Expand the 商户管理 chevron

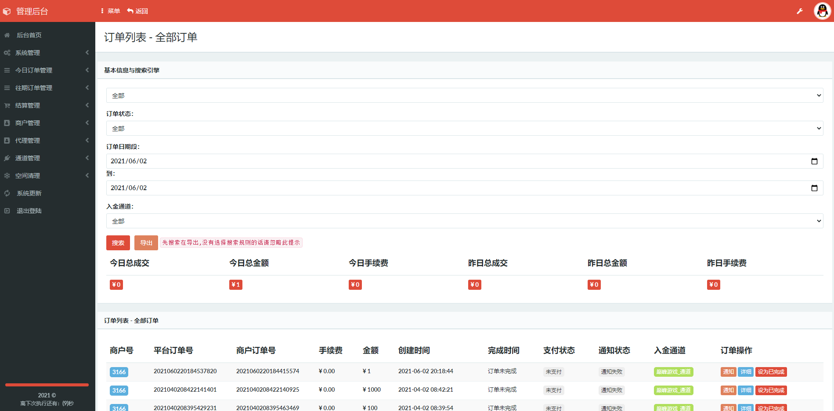click(87, 123)
